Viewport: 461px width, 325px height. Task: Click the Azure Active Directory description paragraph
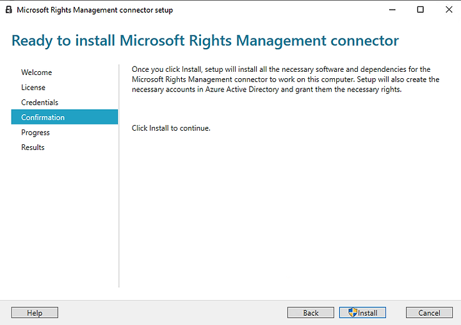(286, 79)
